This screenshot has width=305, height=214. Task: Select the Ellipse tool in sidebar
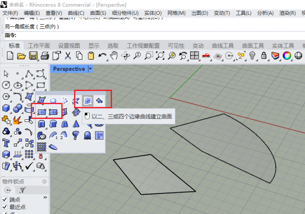pyautogui.click(x=17, y=85)
